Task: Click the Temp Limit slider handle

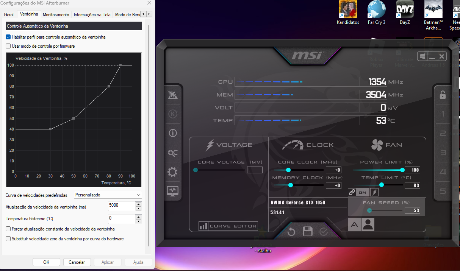Action: [382, 185]
